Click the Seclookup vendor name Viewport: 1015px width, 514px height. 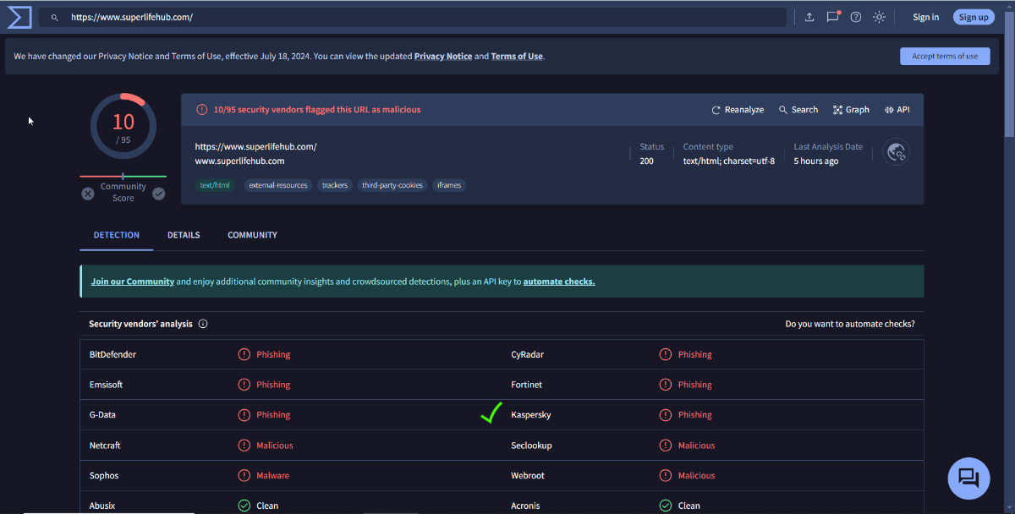pos(531,446)
